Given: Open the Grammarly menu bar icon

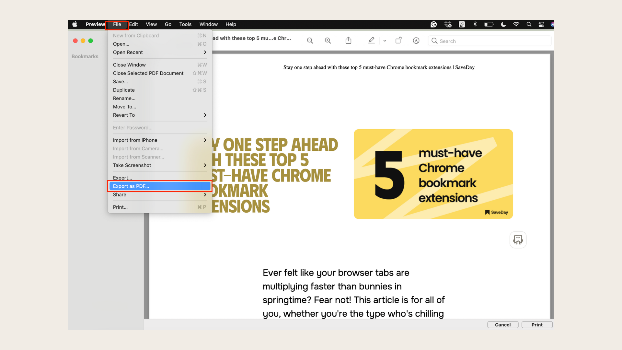Looking at the screenshot, I should coord(433,24).
